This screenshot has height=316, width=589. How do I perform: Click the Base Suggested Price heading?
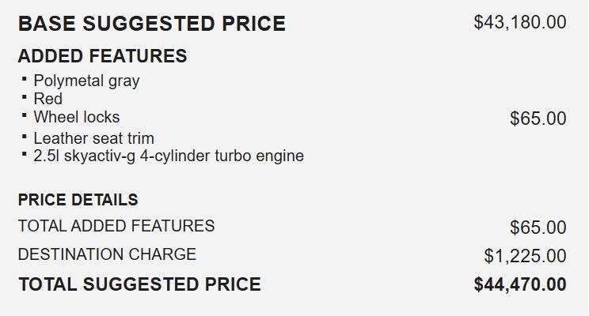tap(151, 24)
